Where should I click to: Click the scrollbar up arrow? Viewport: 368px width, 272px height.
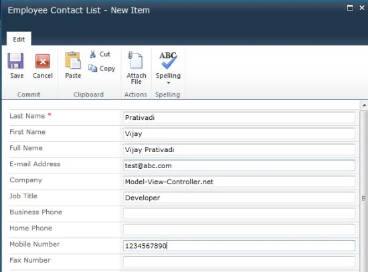click(364, 105)
